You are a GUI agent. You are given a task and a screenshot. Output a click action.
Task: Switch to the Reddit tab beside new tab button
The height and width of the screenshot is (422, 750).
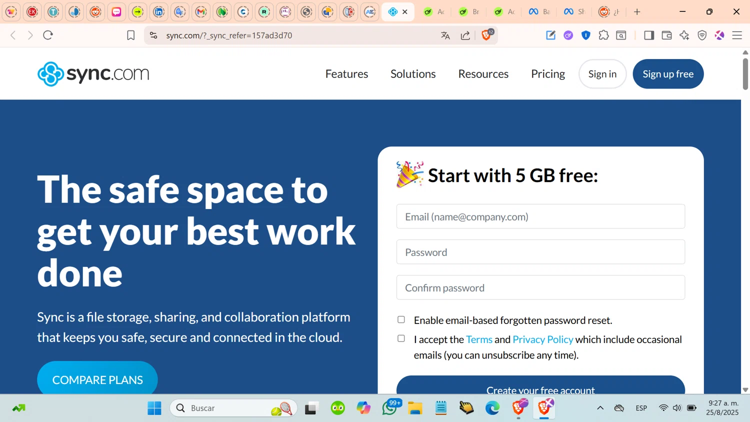(609, 11)
